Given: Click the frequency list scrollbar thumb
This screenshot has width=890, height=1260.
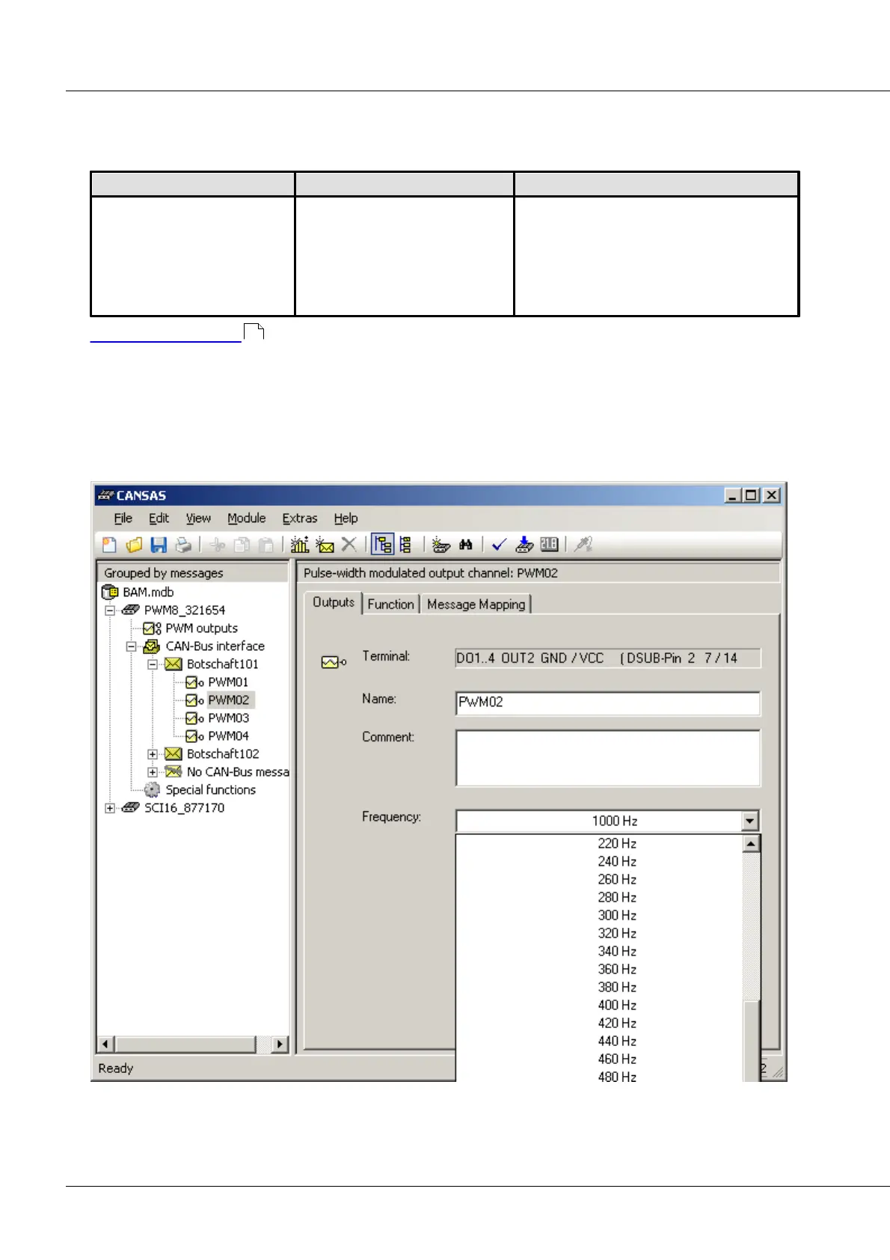Looking at the screenshot, I should click(751, 1040).
